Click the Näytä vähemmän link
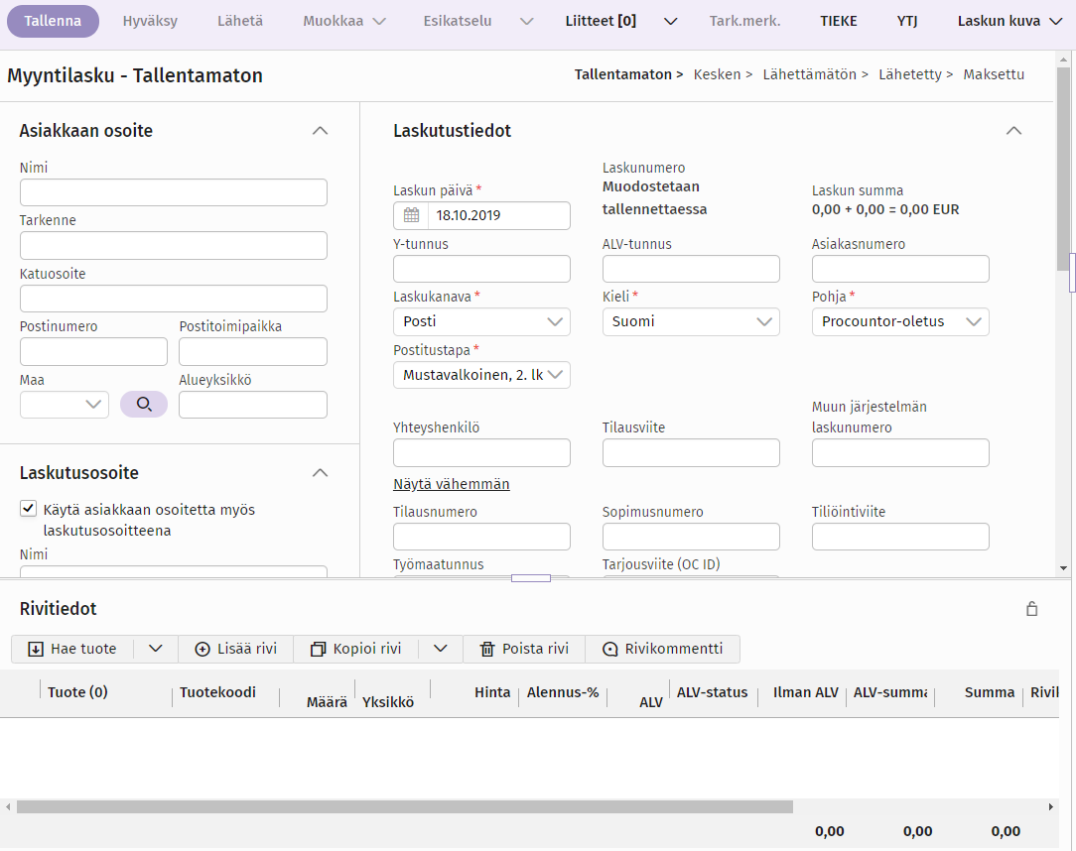The height and width of the screenshot is (851, 1076). pyautogui.click(x=452, y=484)
